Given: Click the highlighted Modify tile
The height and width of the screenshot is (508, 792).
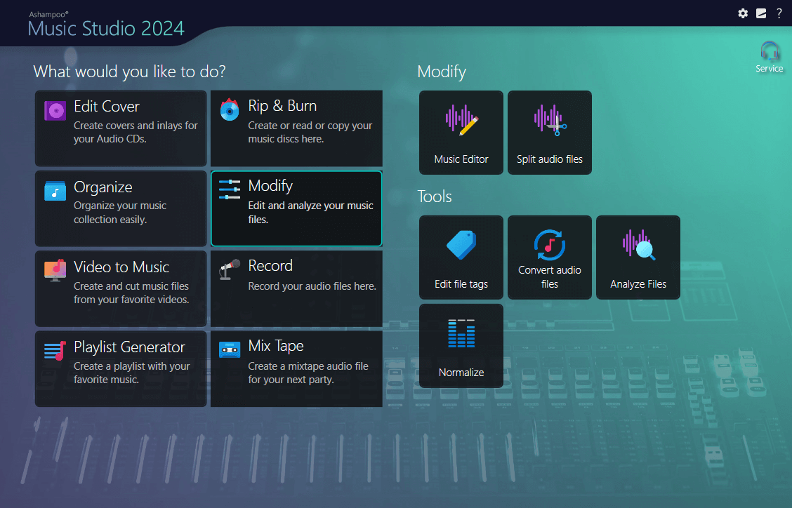Looking at the screenshot, I should coord(296,208).
